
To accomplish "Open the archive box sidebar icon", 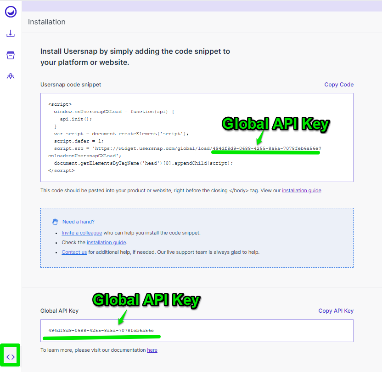I will click(11, 55).
